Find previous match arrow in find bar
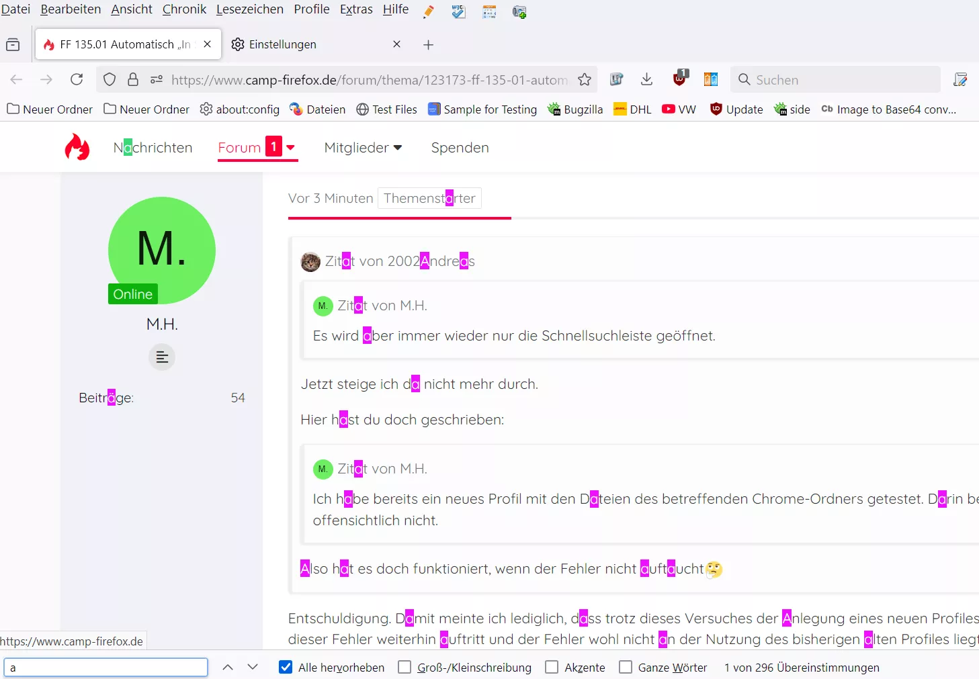 pos(228,667)
